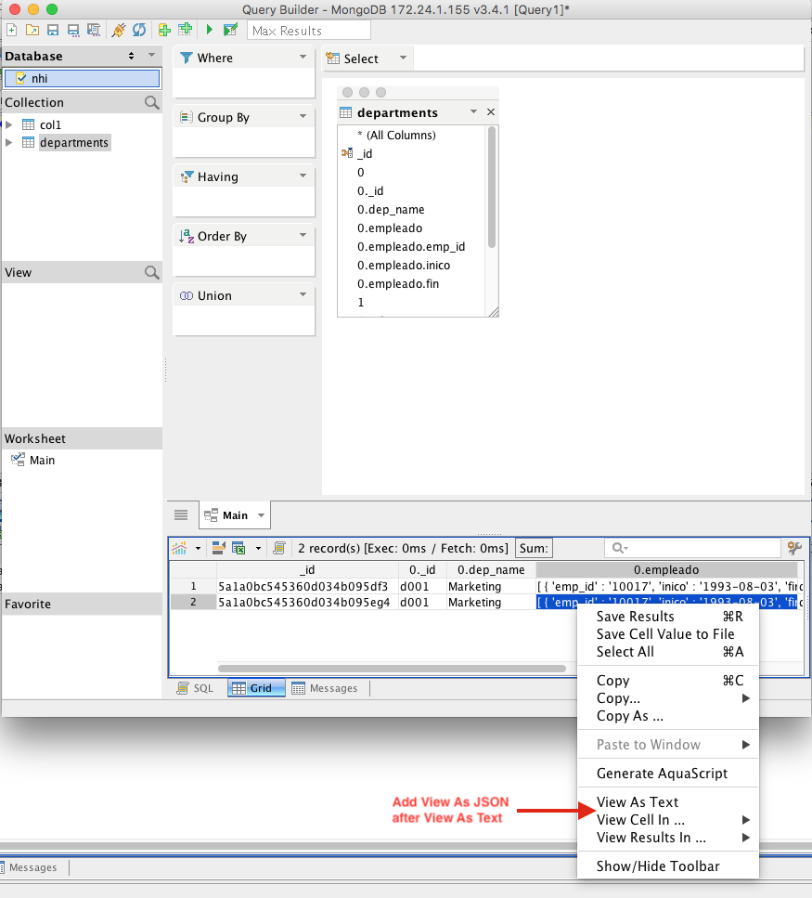
Task: Open the Having panel dropdown arrow
Action: coord(303,176)
